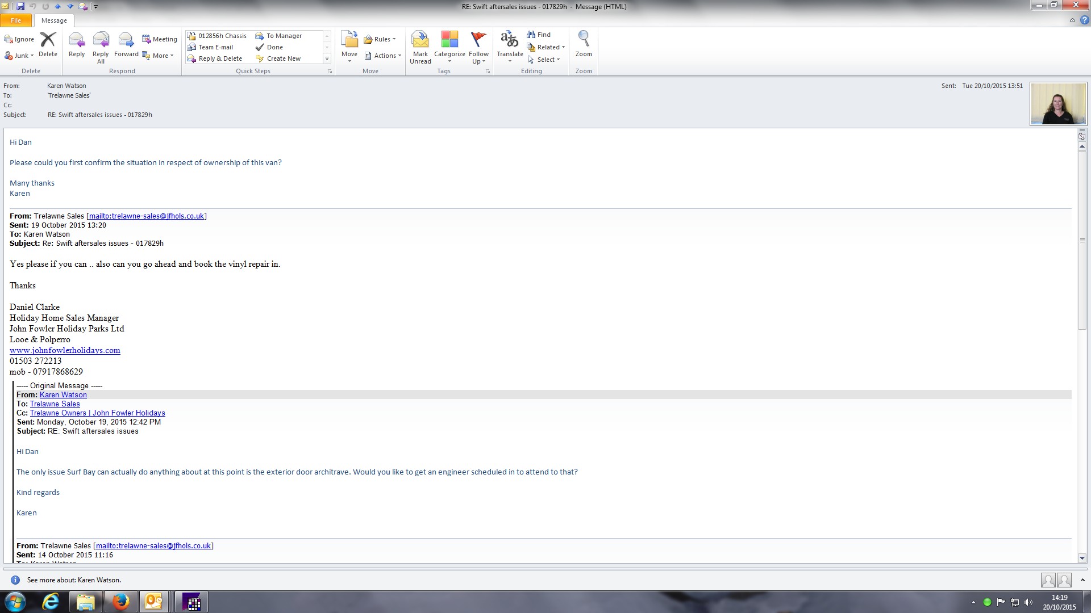Open Firefox from the taskbar

[x=120, y=602]
